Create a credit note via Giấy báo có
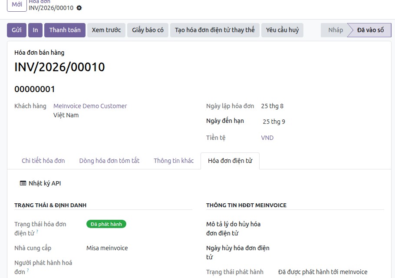The width and height of the screenshot is (395, 278). (x=148, y=30)
